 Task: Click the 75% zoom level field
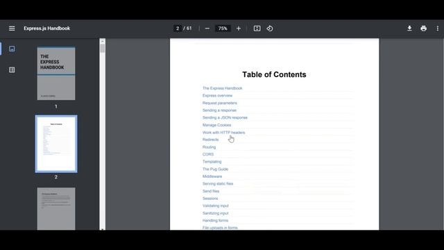click(223, 28)
